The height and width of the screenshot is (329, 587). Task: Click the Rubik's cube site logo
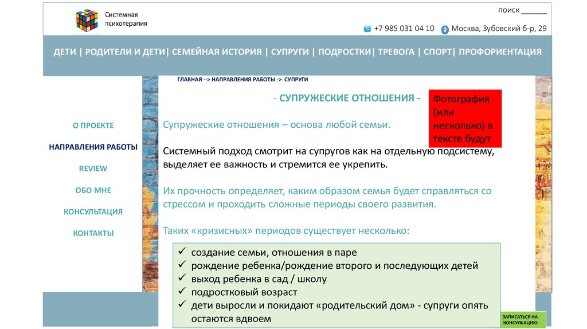pos(87,20)
